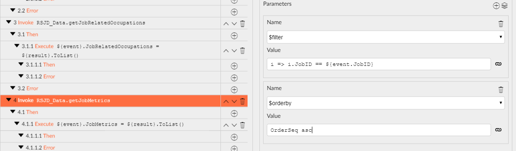Add a new parameter with plus icon

(496, 5)
